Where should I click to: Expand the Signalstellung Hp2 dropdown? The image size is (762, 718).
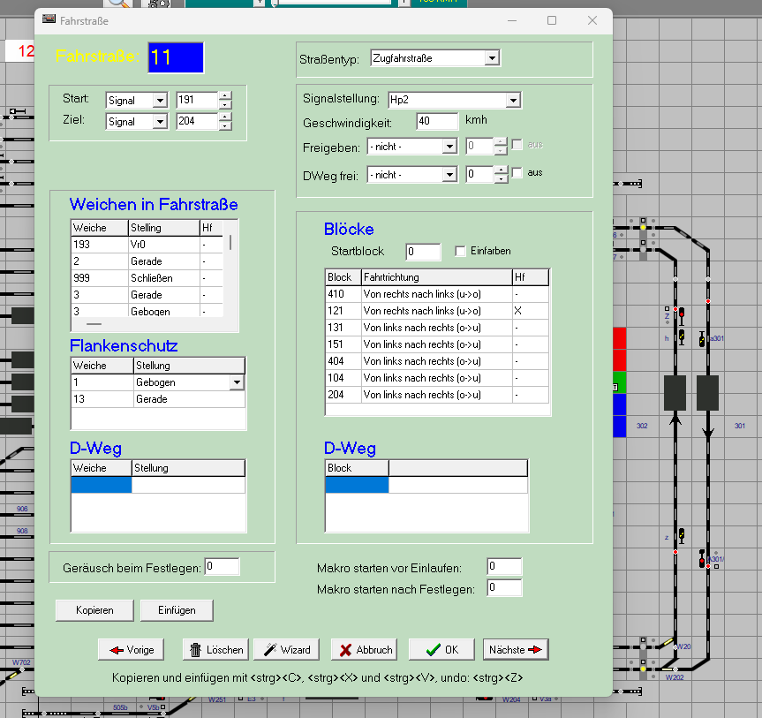[513, 100]
